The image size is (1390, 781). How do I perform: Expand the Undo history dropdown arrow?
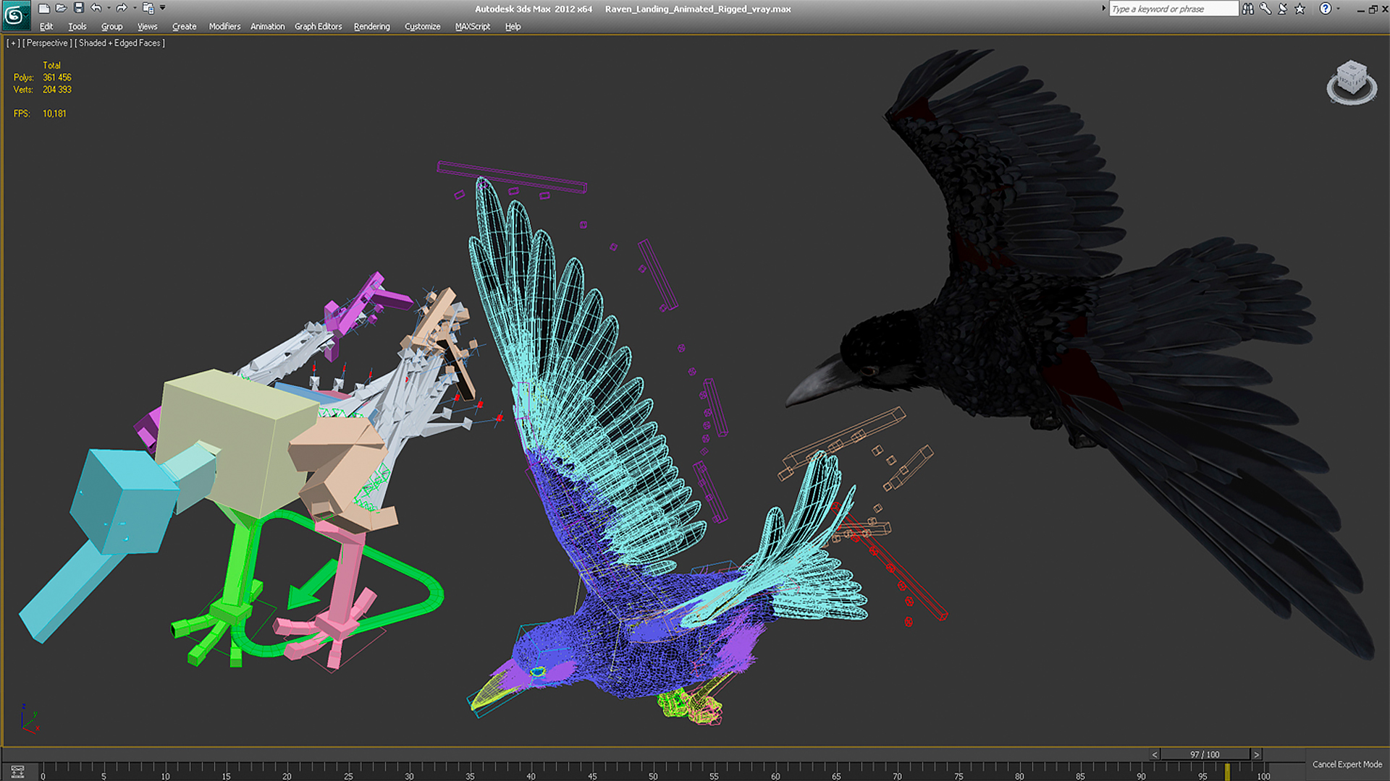coord(109,9)
